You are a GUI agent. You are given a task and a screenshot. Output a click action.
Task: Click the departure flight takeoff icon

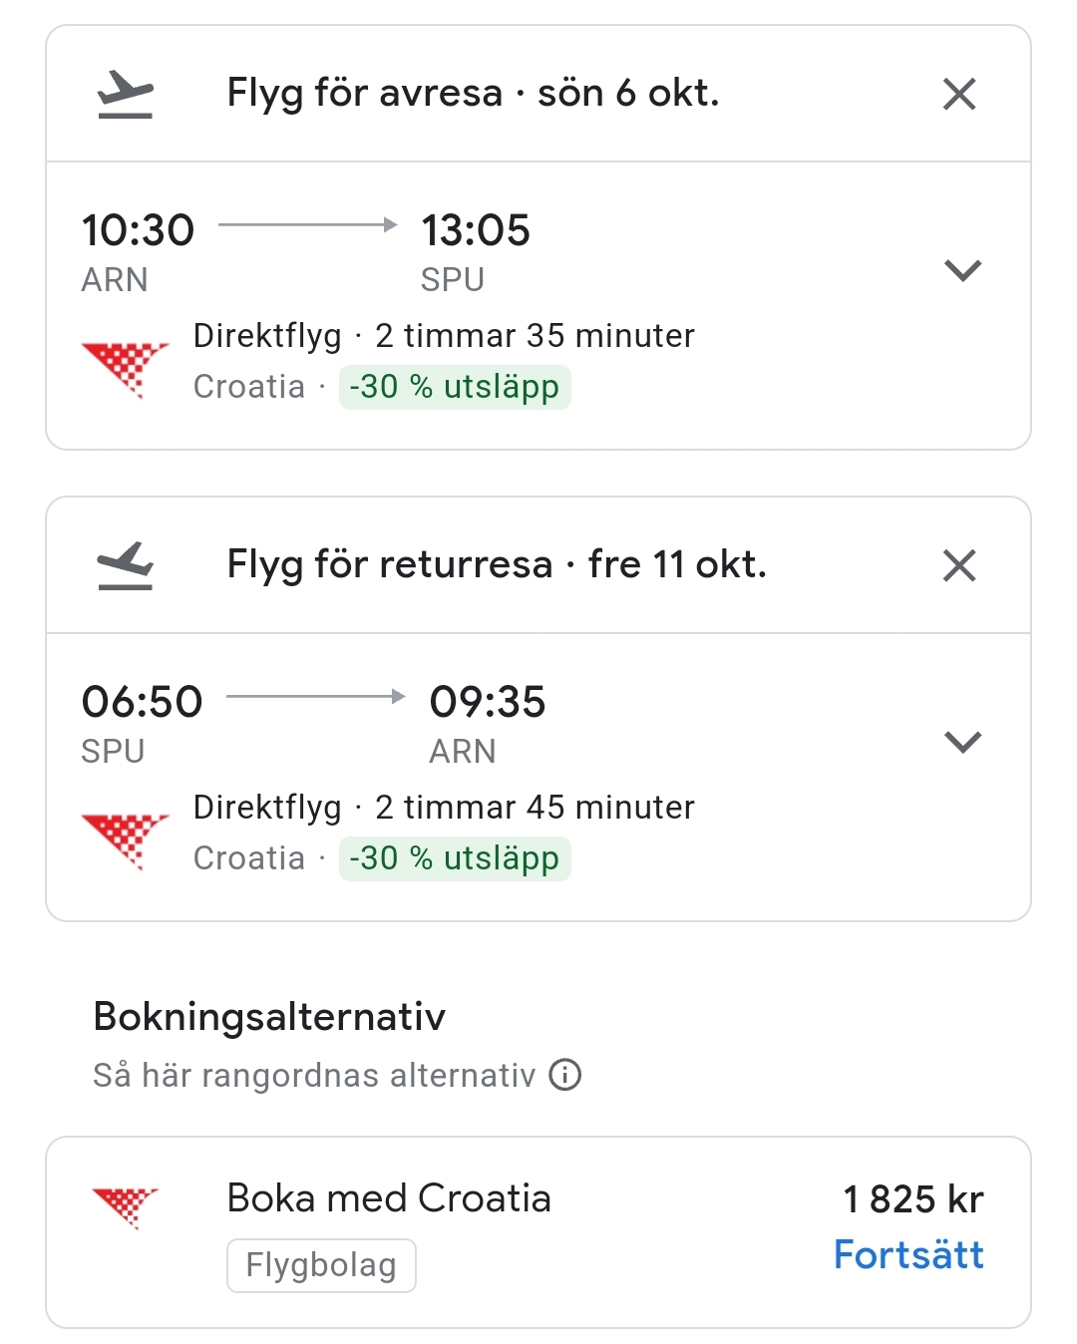point(126,95)
